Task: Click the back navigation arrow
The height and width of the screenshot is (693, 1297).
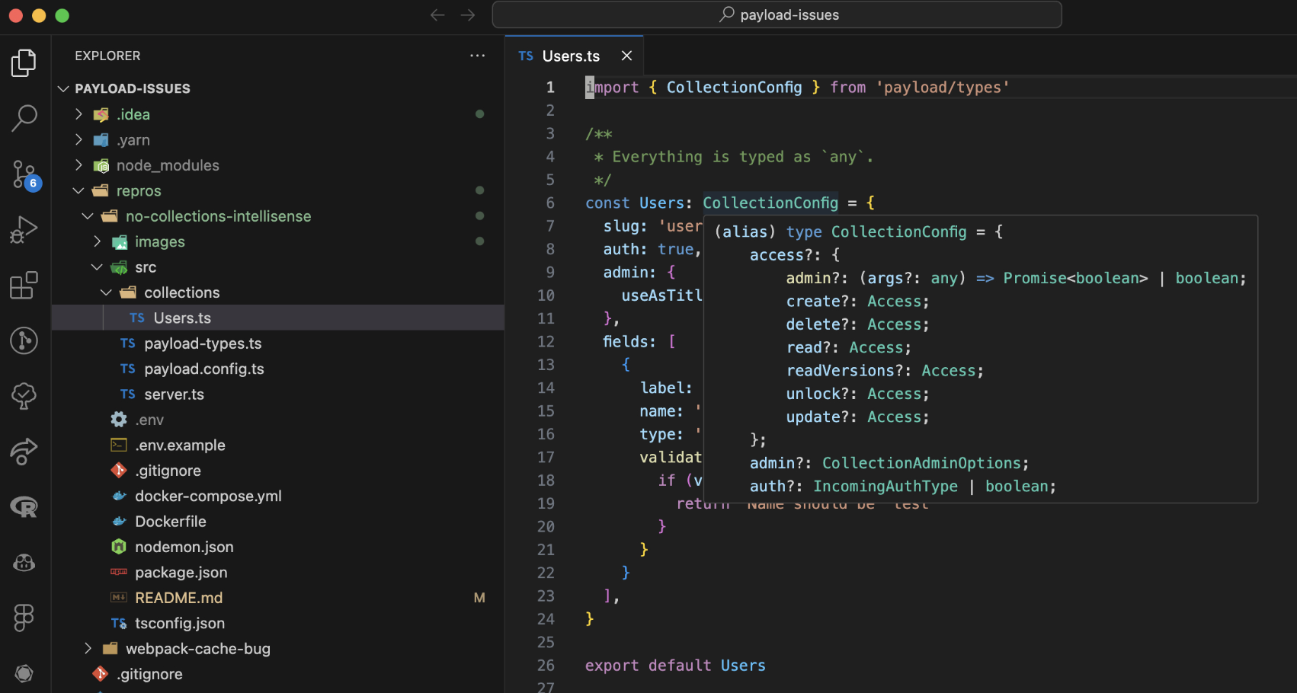Action: (437, 14)
